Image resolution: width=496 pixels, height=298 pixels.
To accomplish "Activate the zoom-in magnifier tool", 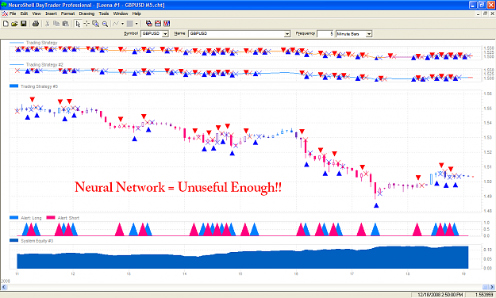I will click(x=95, y=24).
